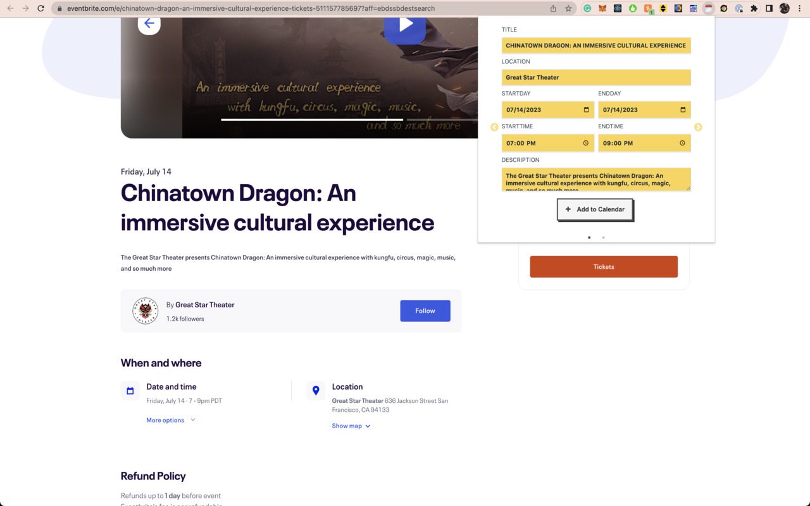Open the orange extension with badge 1
The image size is (810, 506).
pyautogui.click(x=648, y=9)
